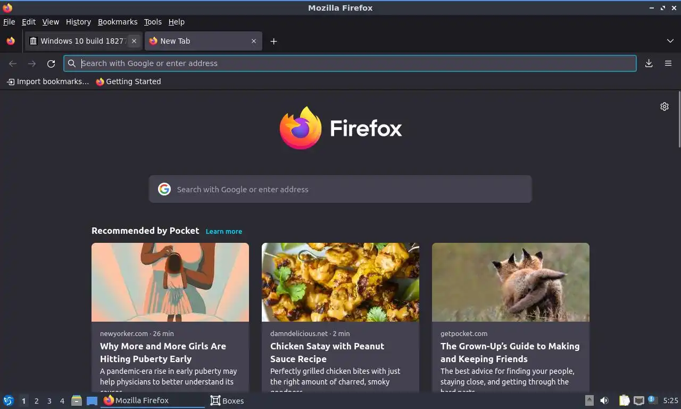Click damndelicious.net · 2 min source text
The height and width of the screenshot is (409, 681).
pos(310,334)
